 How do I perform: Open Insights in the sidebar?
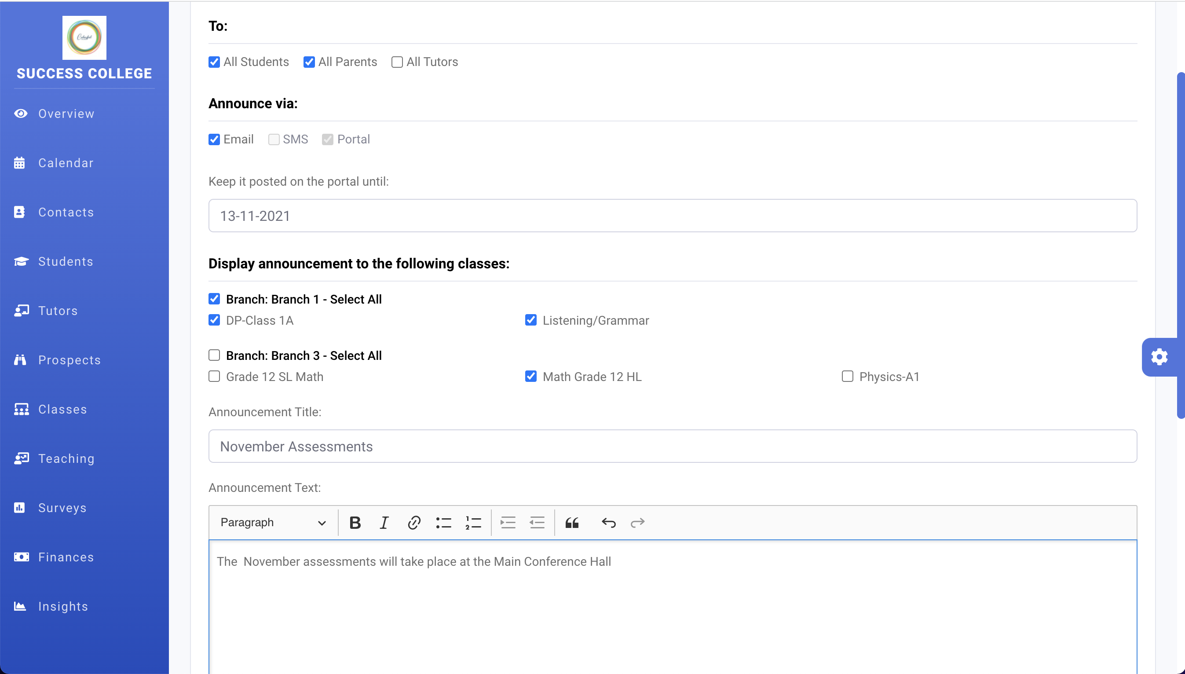coord(63,606)
